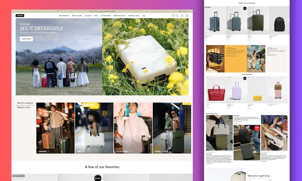Open the Accessories menu item

[x=106, y=16]
